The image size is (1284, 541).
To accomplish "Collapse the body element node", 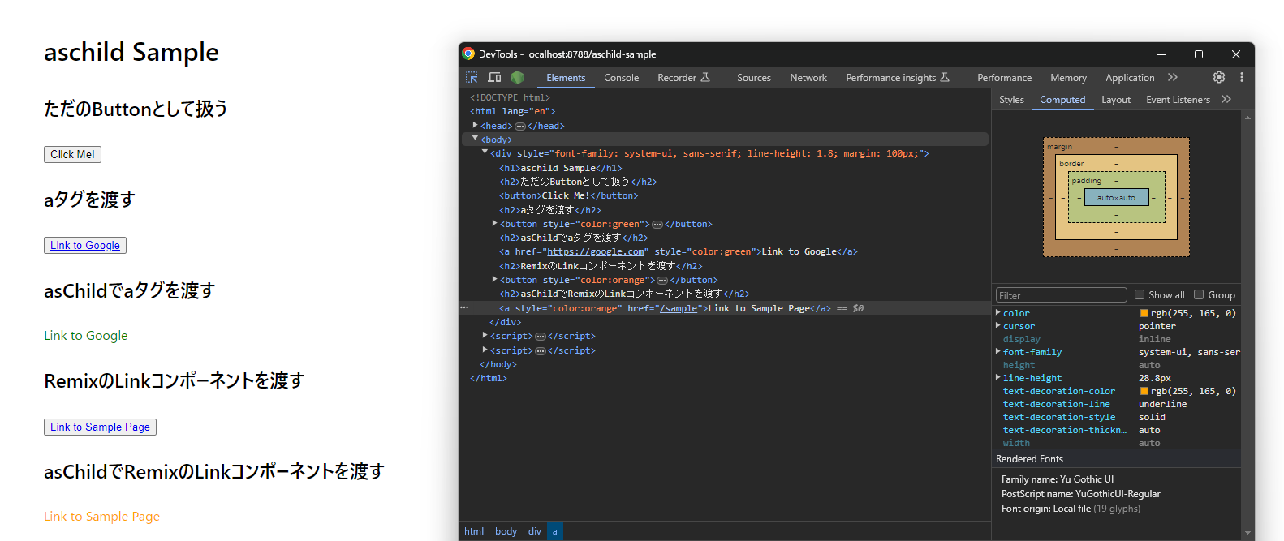I will (x=476, y=139).
